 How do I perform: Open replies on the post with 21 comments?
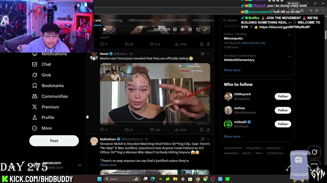click(104, 44)
